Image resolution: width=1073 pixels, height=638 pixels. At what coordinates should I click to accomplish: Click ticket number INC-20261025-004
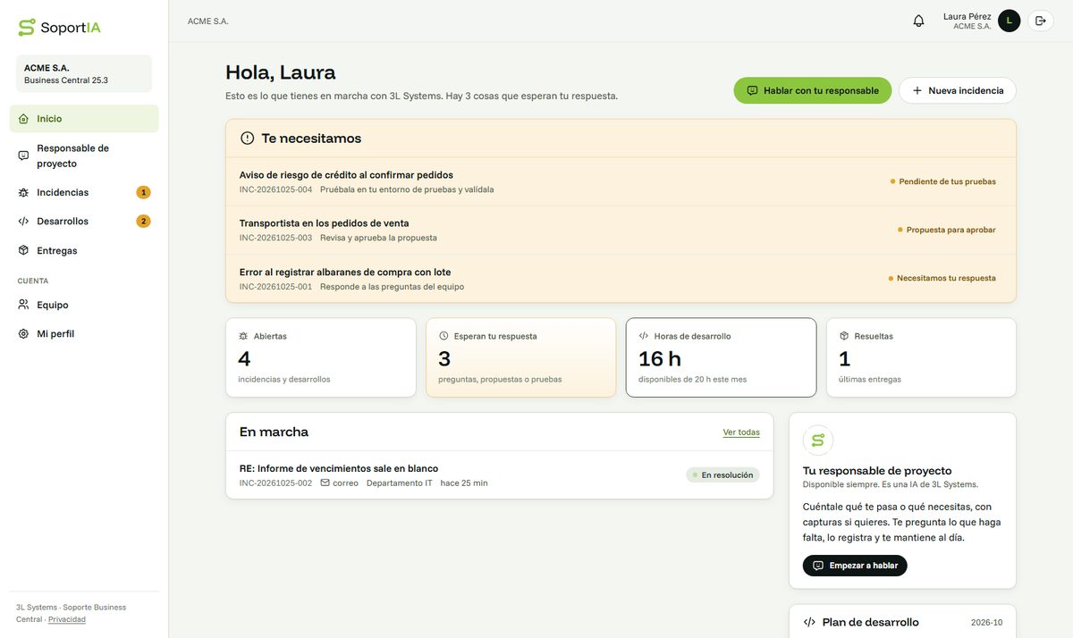click(275, 189)
